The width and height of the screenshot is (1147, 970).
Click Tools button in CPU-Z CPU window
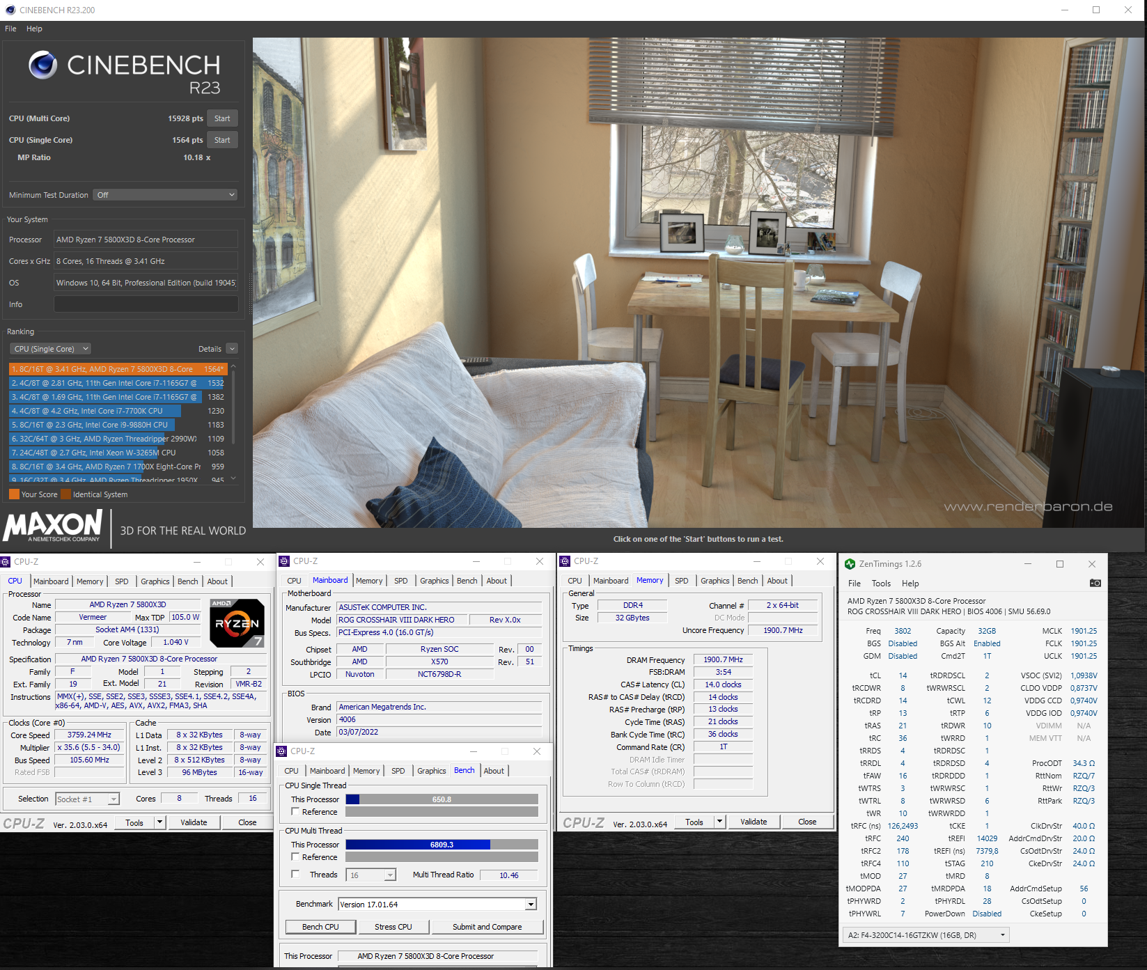click(x=134, y=822)
